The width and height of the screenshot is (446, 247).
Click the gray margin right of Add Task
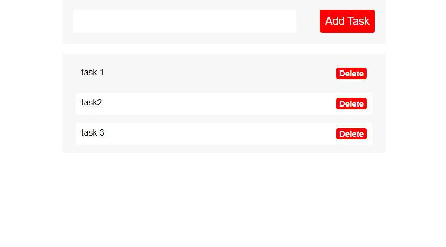point(380,22)
